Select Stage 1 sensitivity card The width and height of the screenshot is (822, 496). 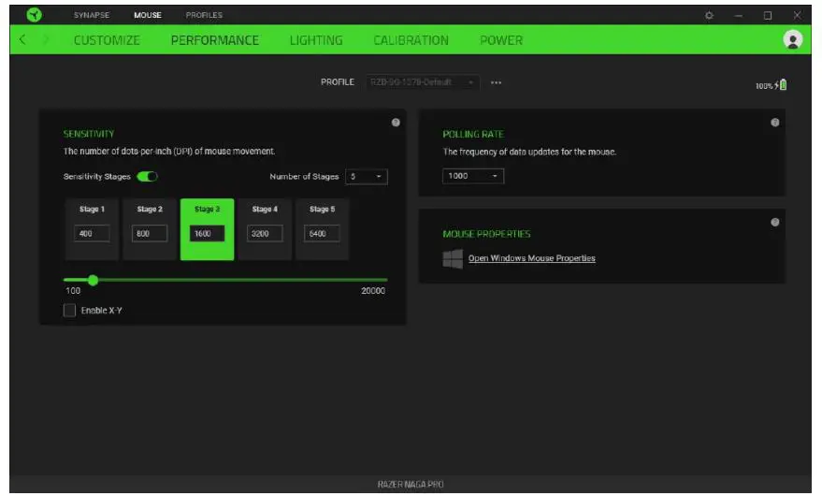coord(92,229)
